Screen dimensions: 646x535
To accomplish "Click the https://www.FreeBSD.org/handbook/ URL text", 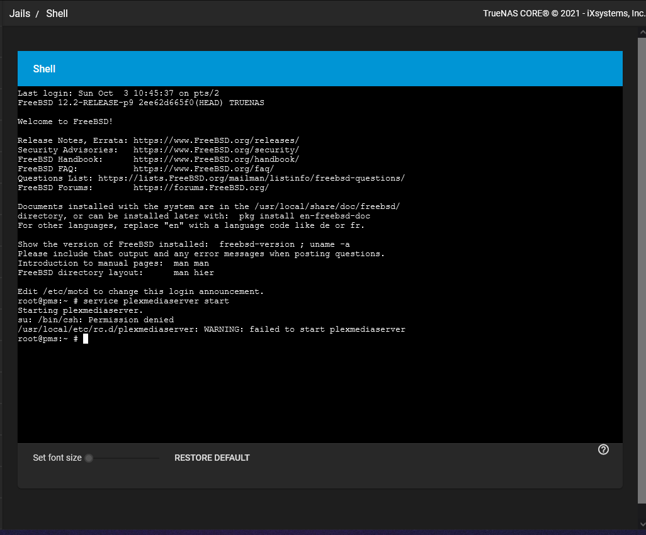I will [x=217, y=159].
